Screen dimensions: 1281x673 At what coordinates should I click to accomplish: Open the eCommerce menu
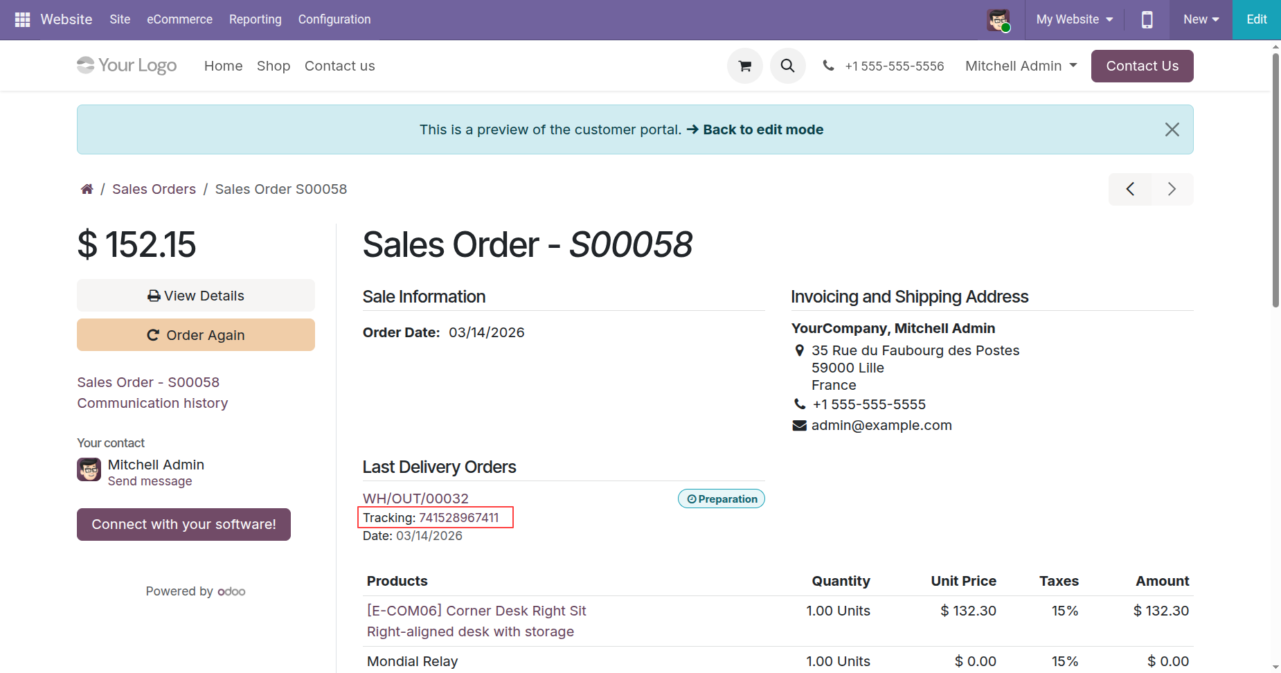179,19
